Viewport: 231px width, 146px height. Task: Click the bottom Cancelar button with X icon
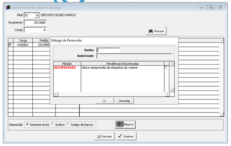click(104, 136)
